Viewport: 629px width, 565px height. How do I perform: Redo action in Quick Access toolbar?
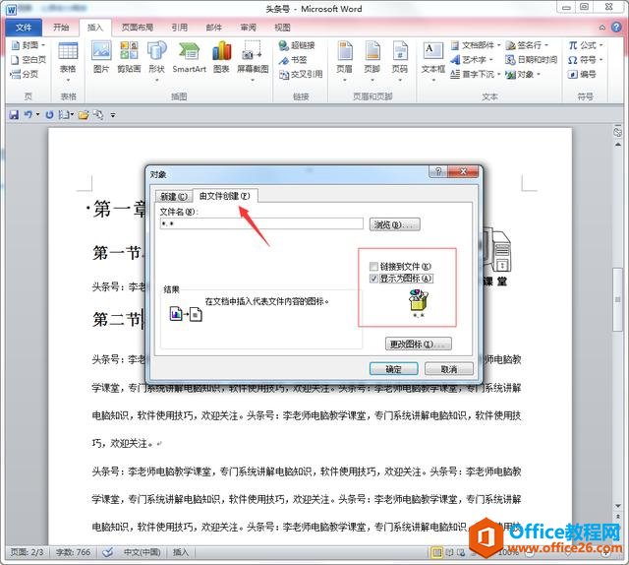pos(49,115)
